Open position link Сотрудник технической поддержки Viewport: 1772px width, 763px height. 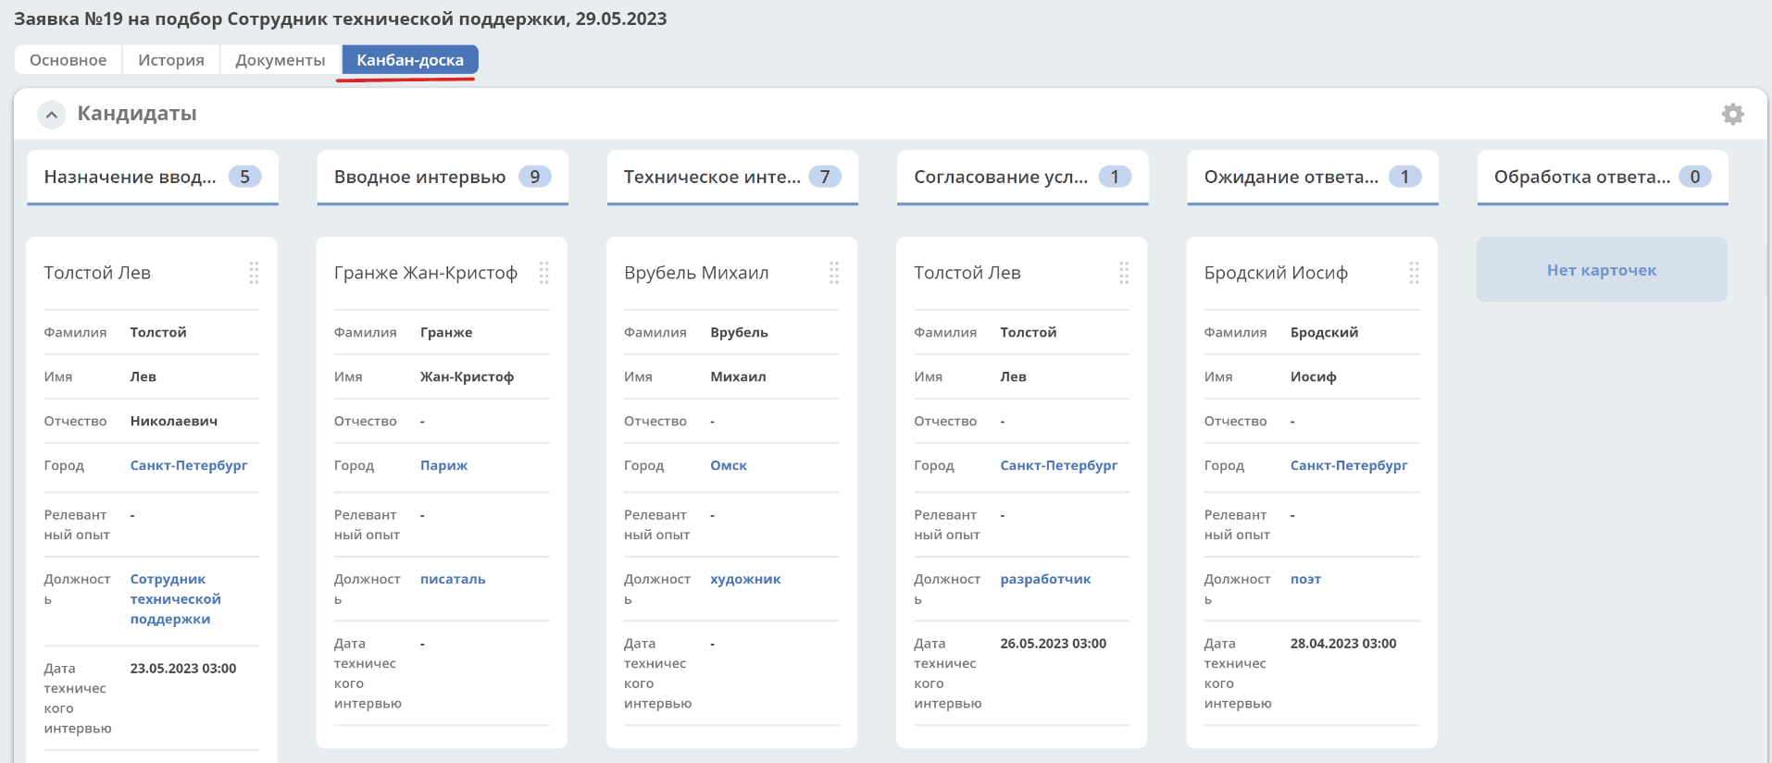[x=176, y=599]
